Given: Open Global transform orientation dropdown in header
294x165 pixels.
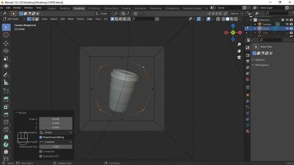Looking at the screenshot, I should tap(103, 14).
